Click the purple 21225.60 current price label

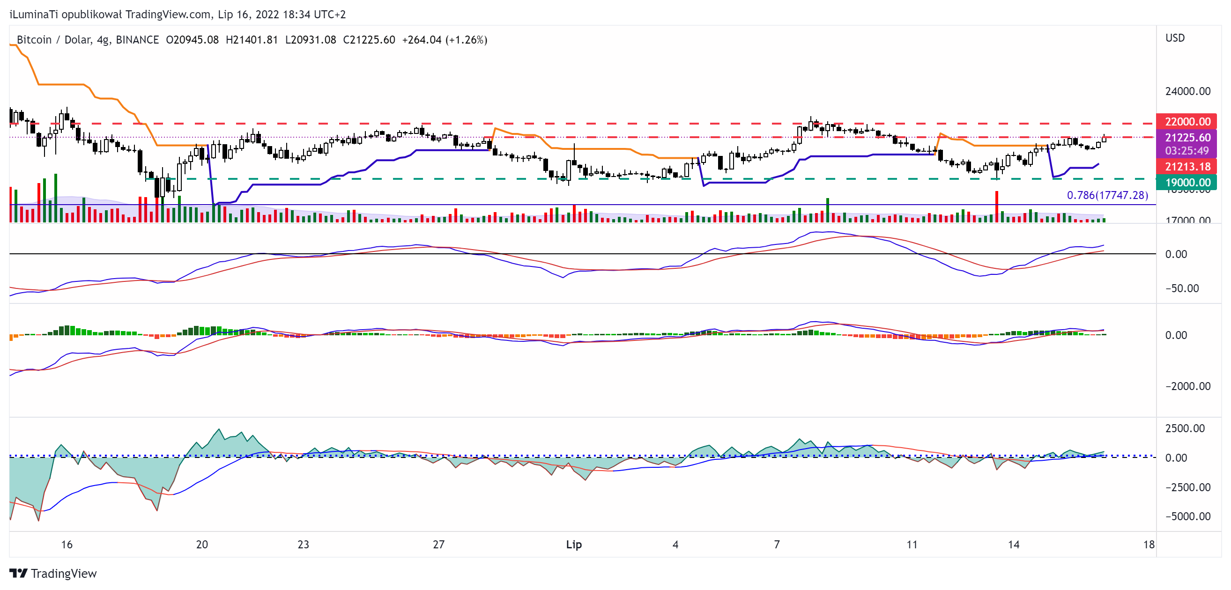click(1187, 138)
